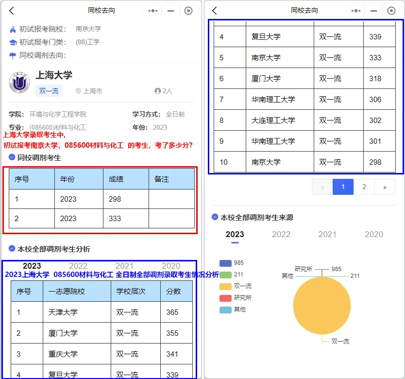Minimize the right mini-program panel

coord(373,11)
